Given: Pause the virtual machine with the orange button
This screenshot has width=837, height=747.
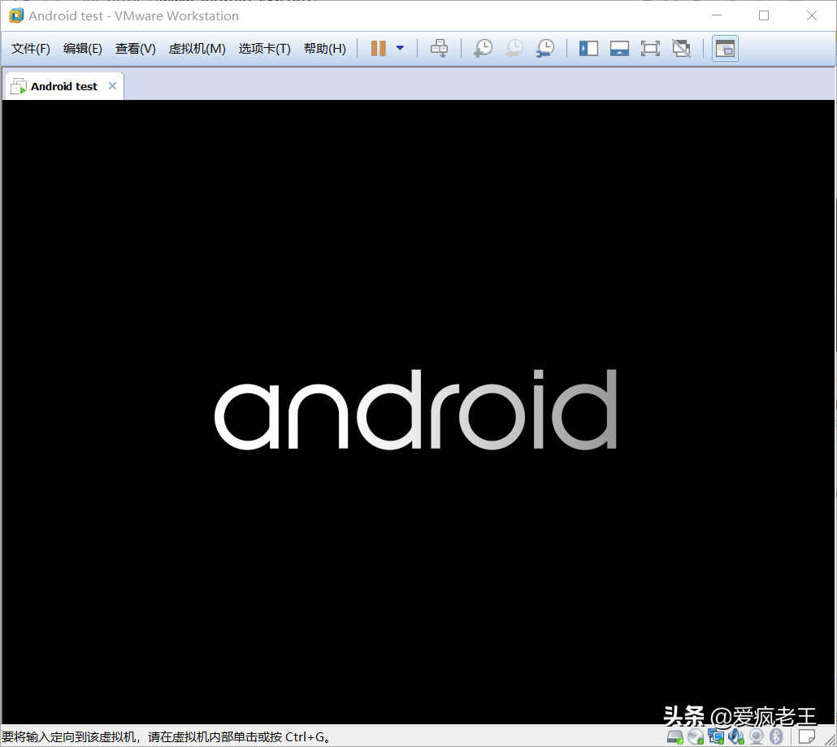Looking at the screenshot, I should (x=379, y=49).
